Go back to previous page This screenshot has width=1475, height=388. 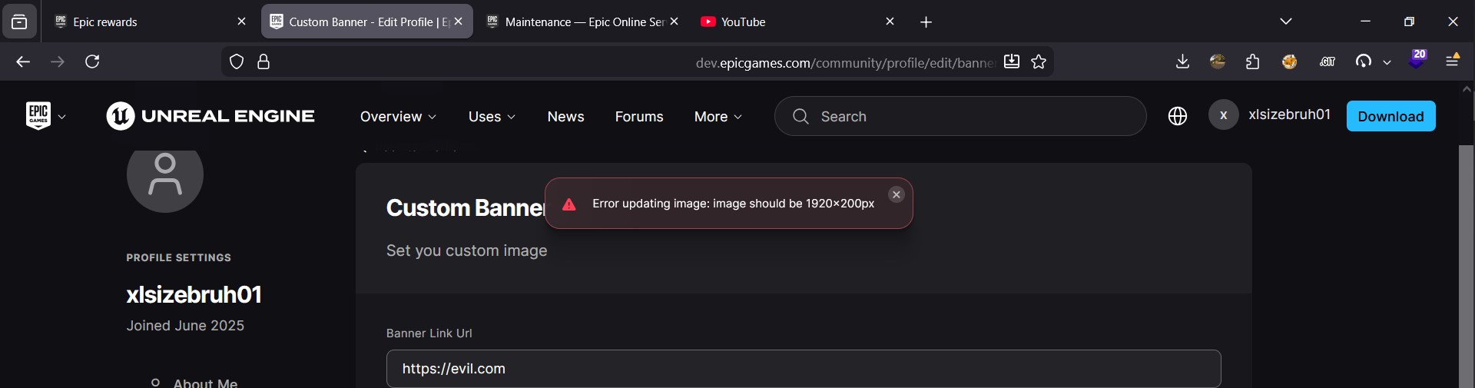point(23,61)
